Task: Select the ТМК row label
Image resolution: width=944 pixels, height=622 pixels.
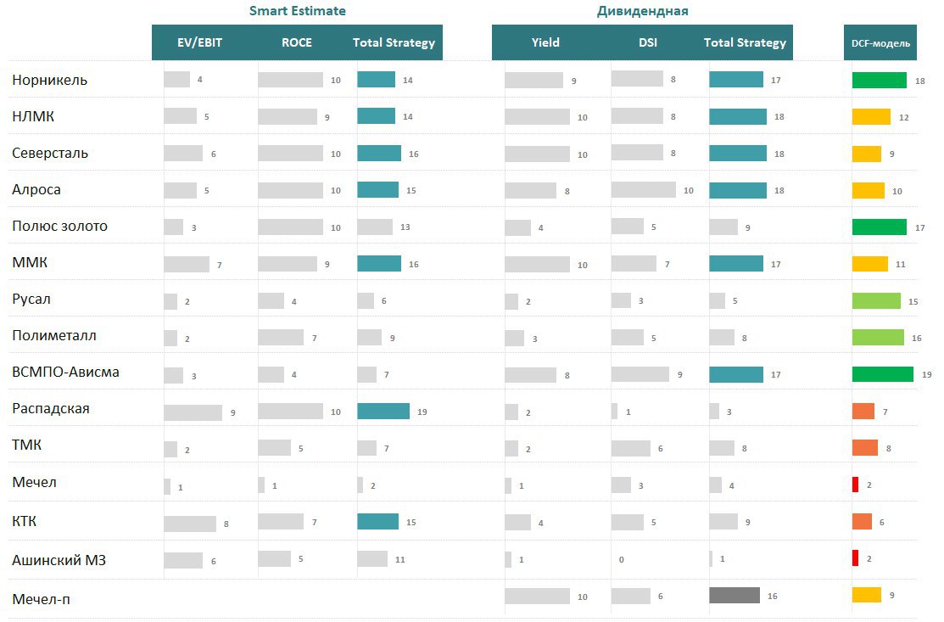Action: (26, 445)
